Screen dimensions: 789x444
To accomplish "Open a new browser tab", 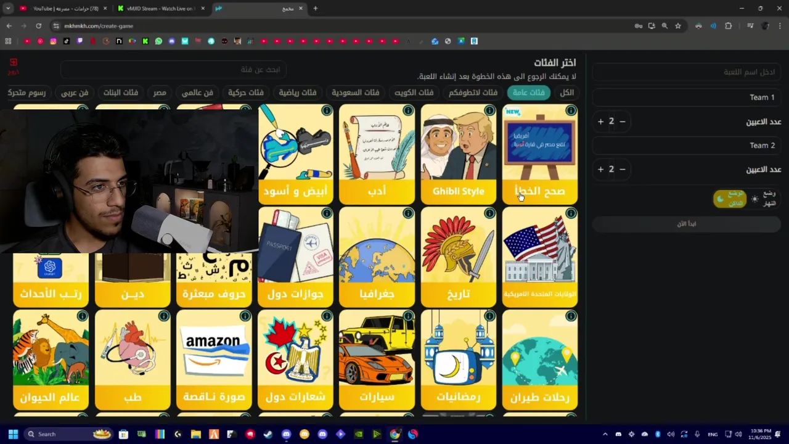I will (x=316, y=8).
